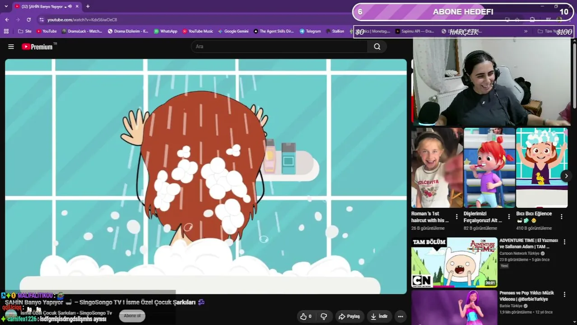Open the tab search dropdown arrow
Viewport: 577px width, 325px height.
tap(6, 6)
